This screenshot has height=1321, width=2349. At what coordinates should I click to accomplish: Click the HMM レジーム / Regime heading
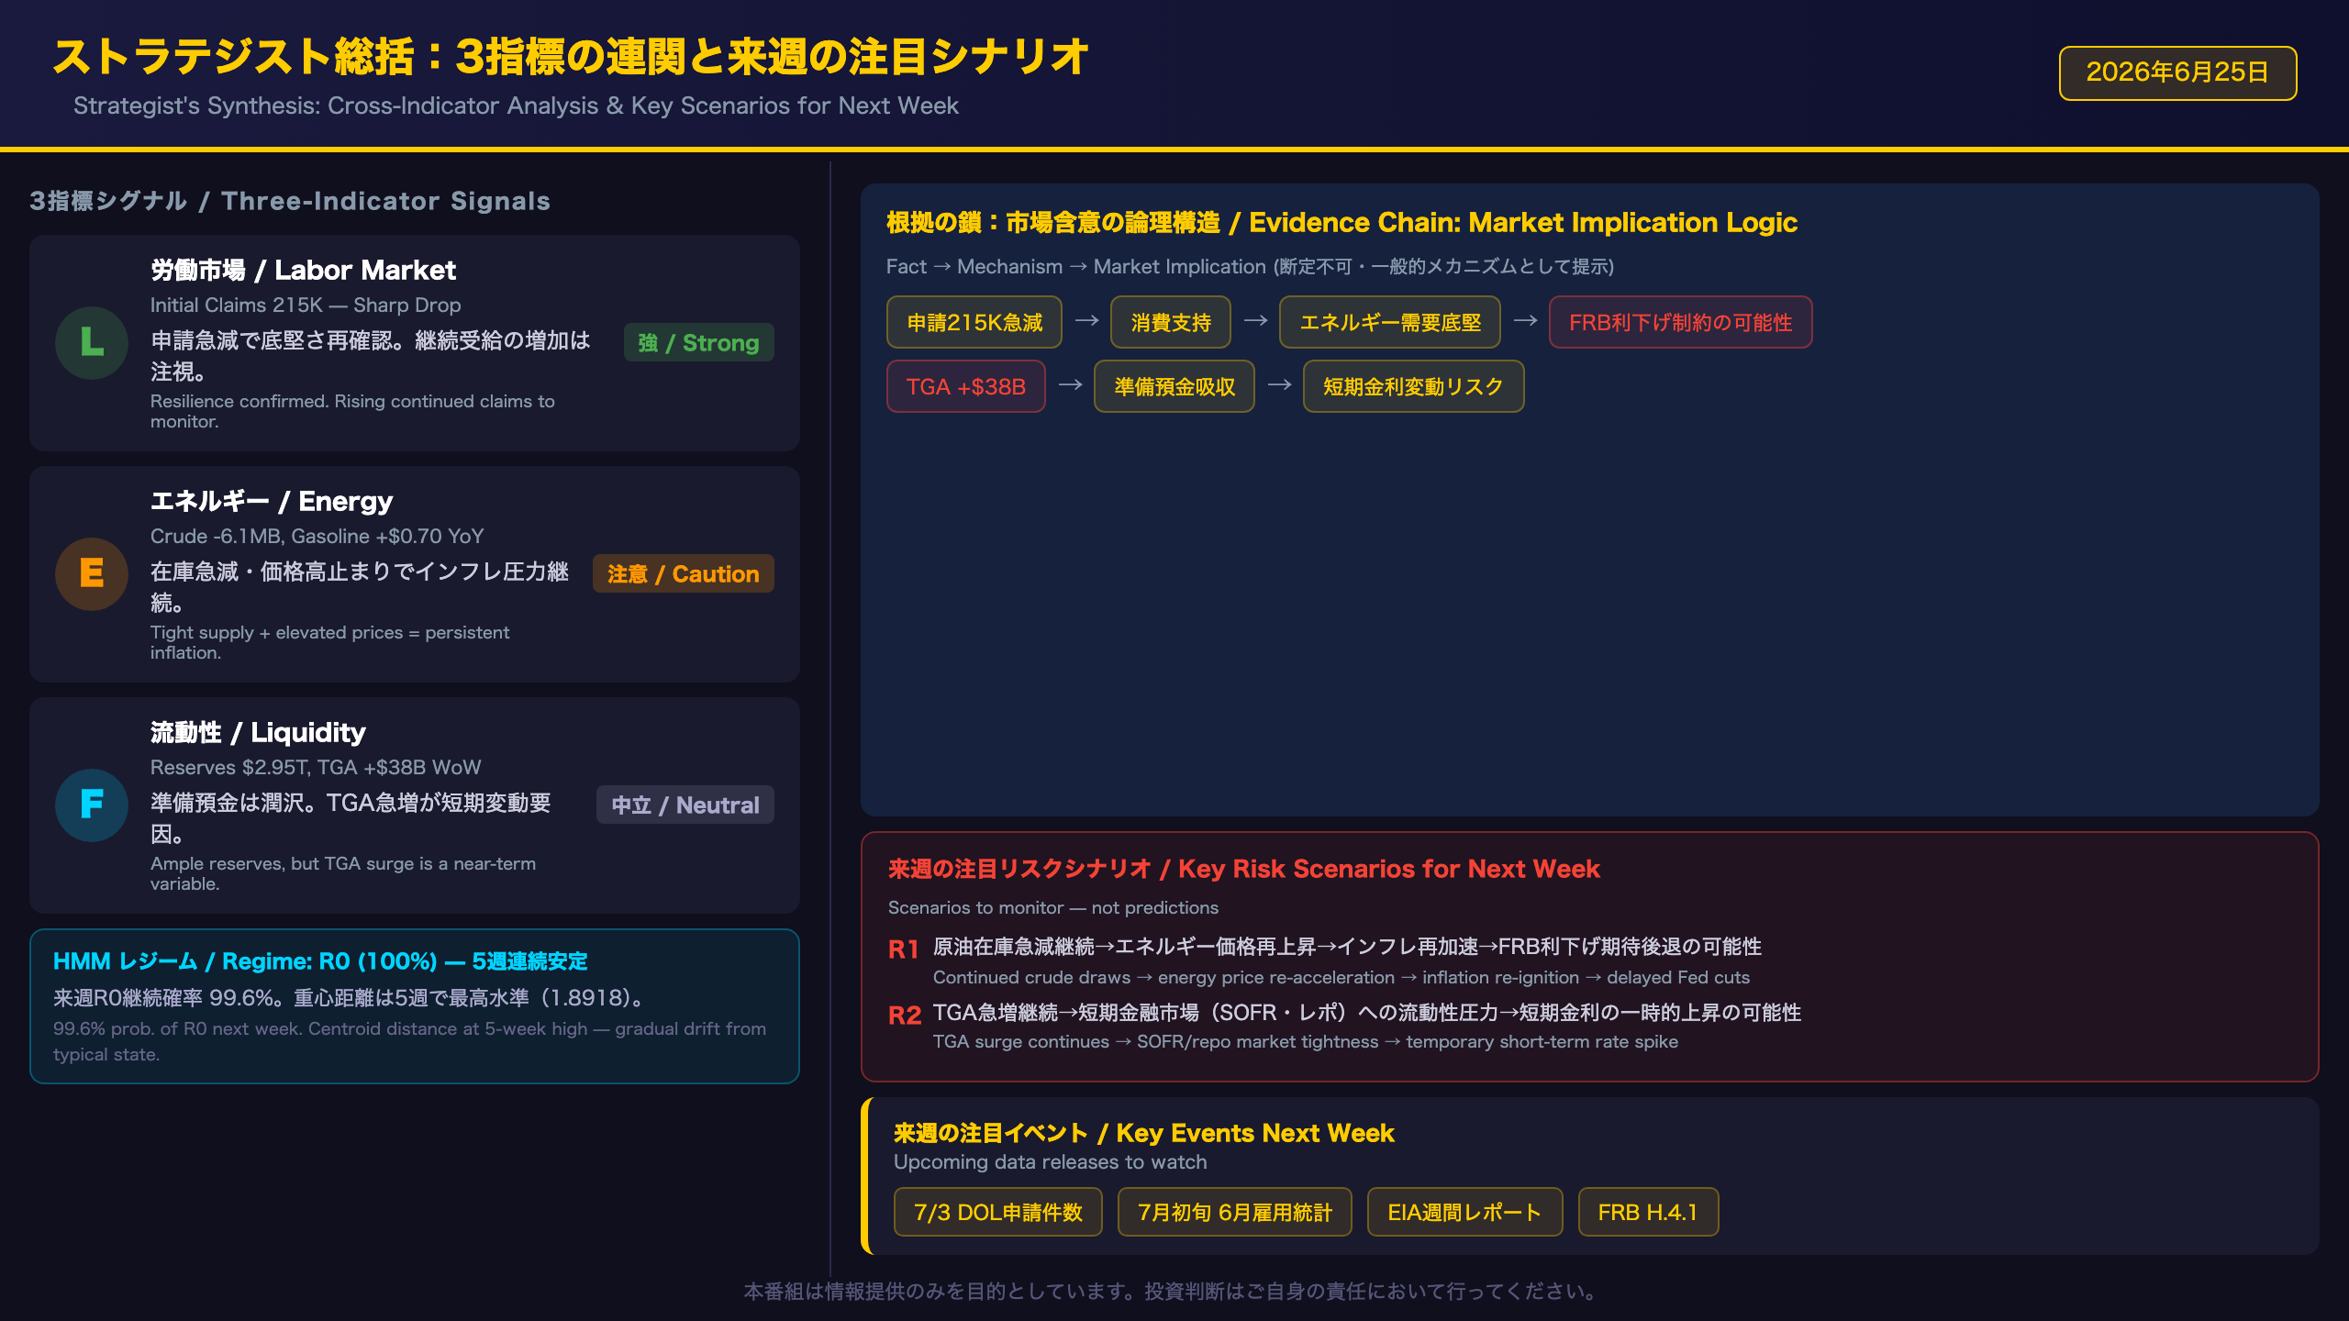(320, 960)
